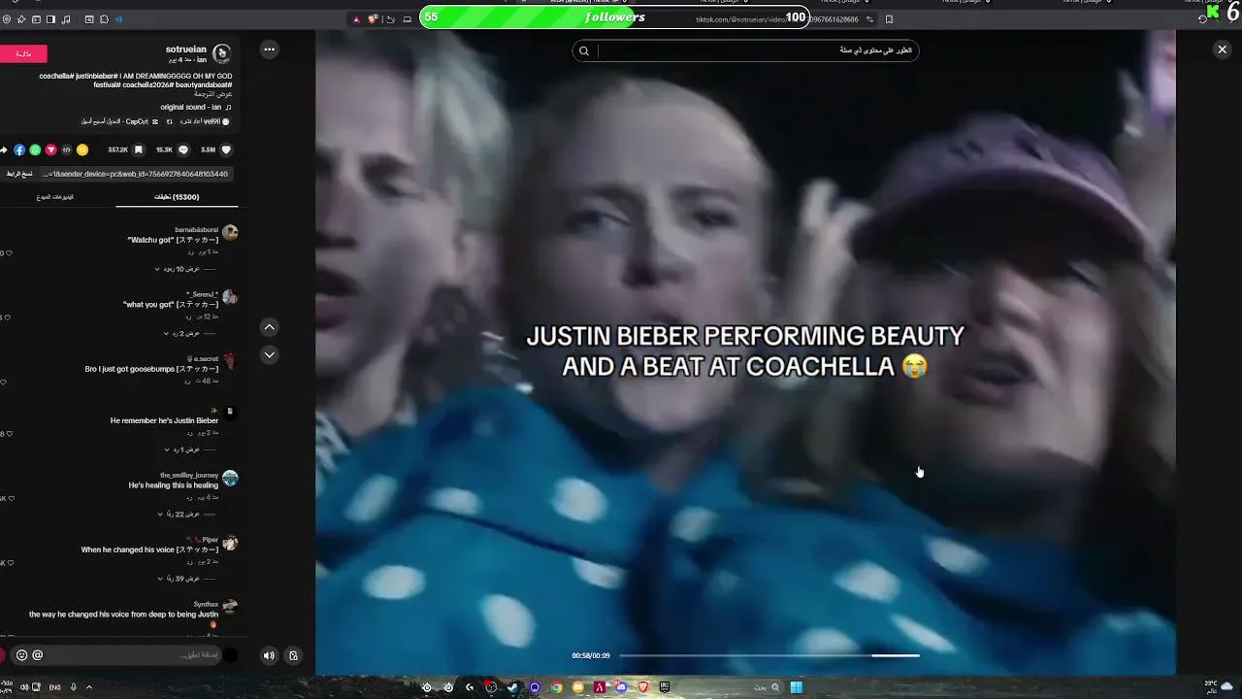
Task: Open Piper commenter avatar
Action: click(x=230, y=543)
